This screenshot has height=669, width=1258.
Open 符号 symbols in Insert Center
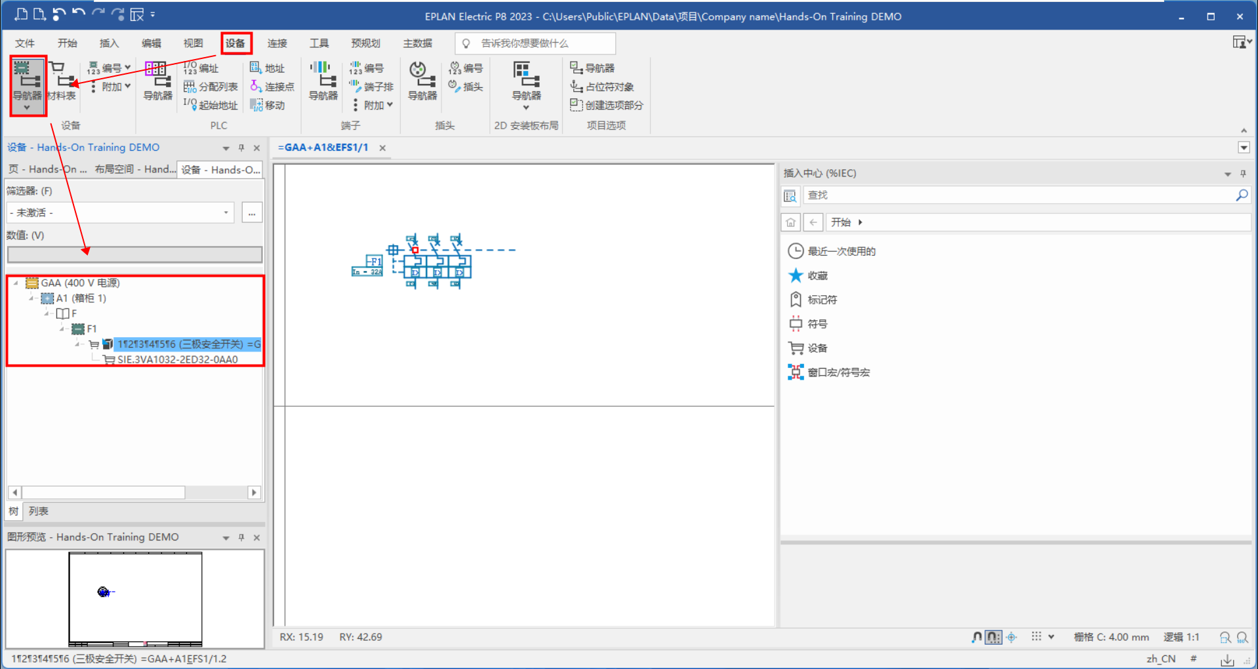tap(808, 324)
